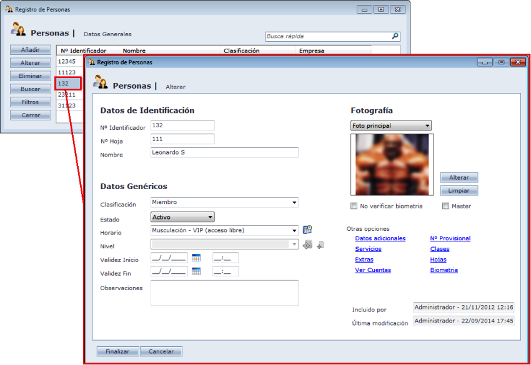Click the schedule icon beside Horario dropdown
This screenshot has width=531, height=365.
point(307,230)
